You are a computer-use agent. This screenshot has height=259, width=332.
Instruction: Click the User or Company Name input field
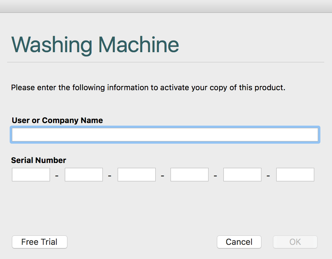pos(165,135)
